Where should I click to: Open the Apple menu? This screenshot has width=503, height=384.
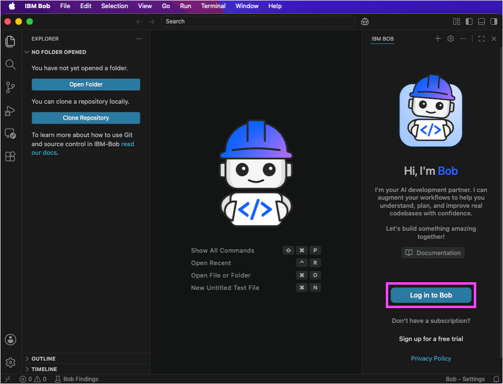pyautogui.click(x=12, y=6)
